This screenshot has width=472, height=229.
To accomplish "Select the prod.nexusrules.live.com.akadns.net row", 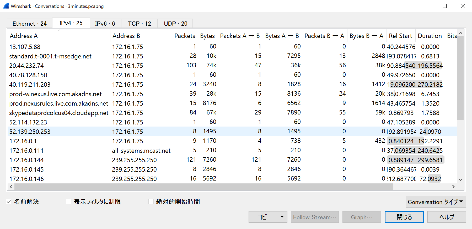I will pos(232,103).
